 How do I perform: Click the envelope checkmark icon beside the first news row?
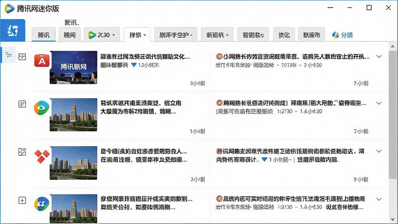click(x=22, y=56)
